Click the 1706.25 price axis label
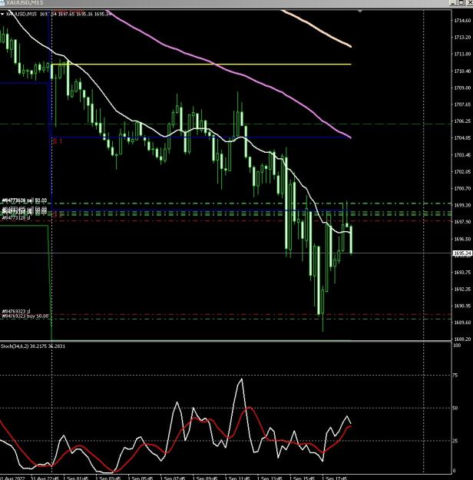 [462, 121]
